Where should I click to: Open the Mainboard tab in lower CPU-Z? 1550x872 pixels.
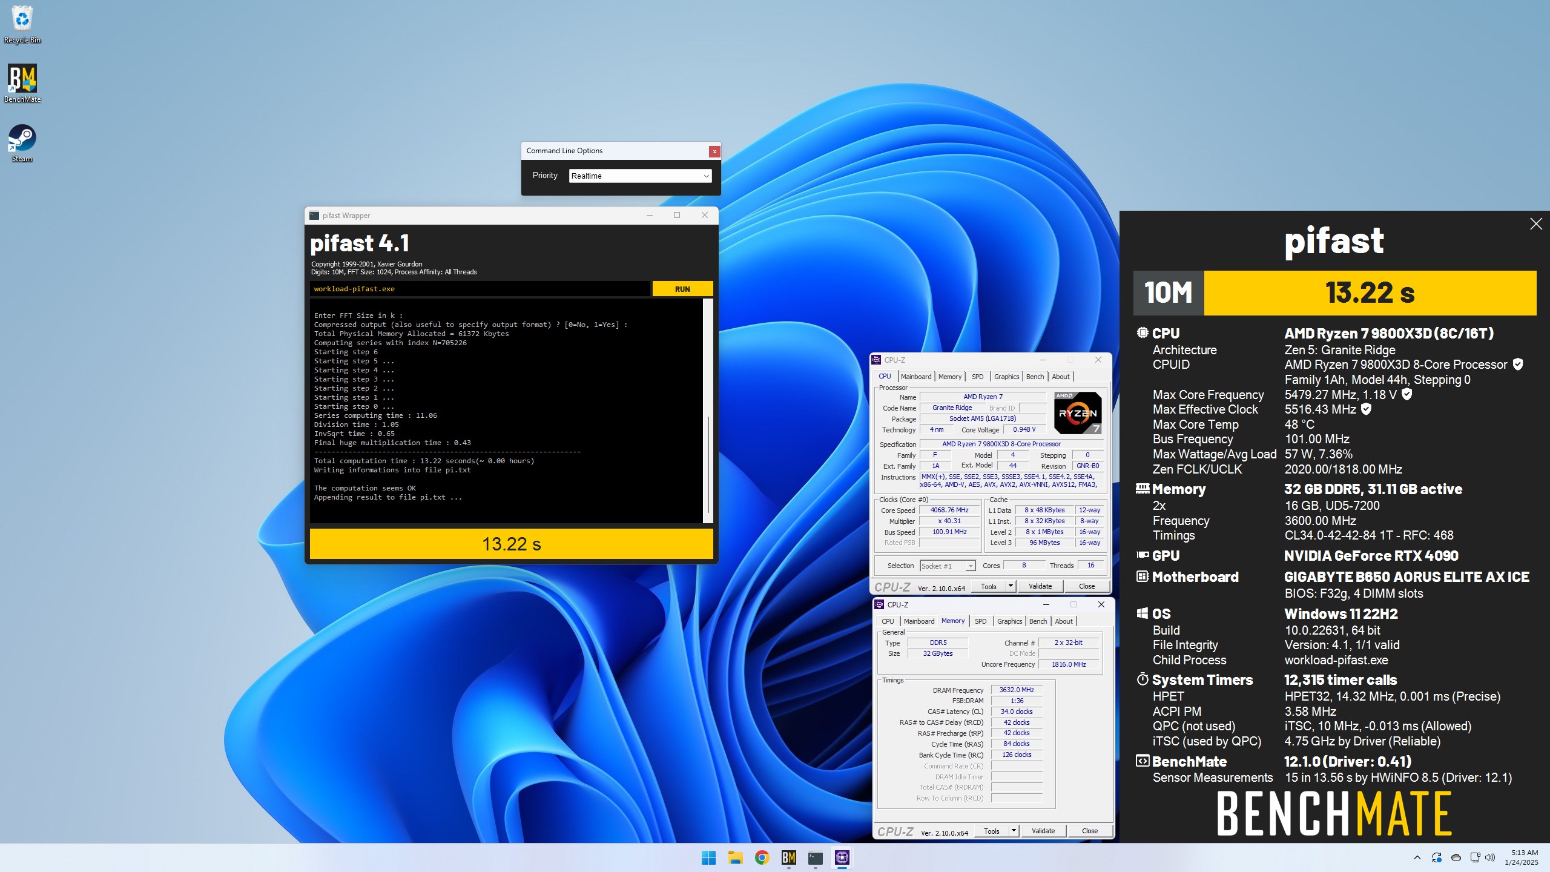(x=919, y=621)
